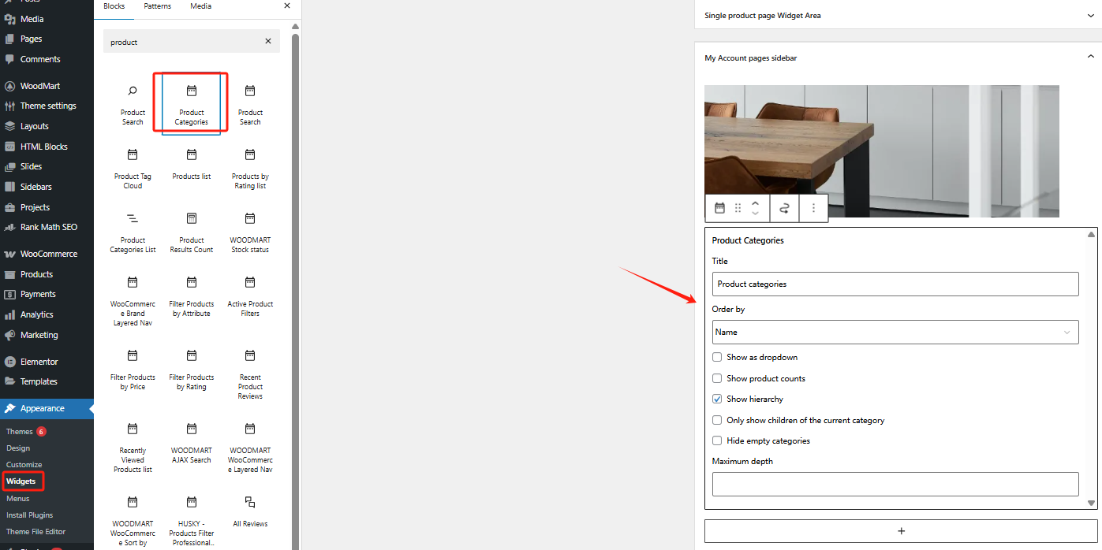Click the drag handle in block toolbar
Viewport: 1102px width, 550px height.
[738, 208]
